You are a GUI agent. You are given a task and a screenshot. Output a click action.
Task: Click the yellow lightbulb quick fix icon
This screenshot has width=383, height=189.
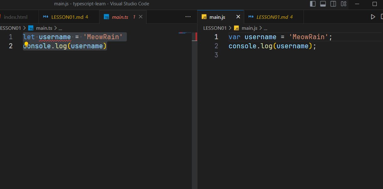point(26,44)
